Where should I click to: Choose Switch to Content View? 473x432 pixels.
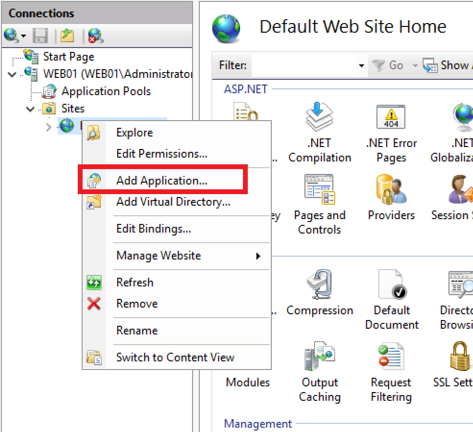(x=177, y=357)
